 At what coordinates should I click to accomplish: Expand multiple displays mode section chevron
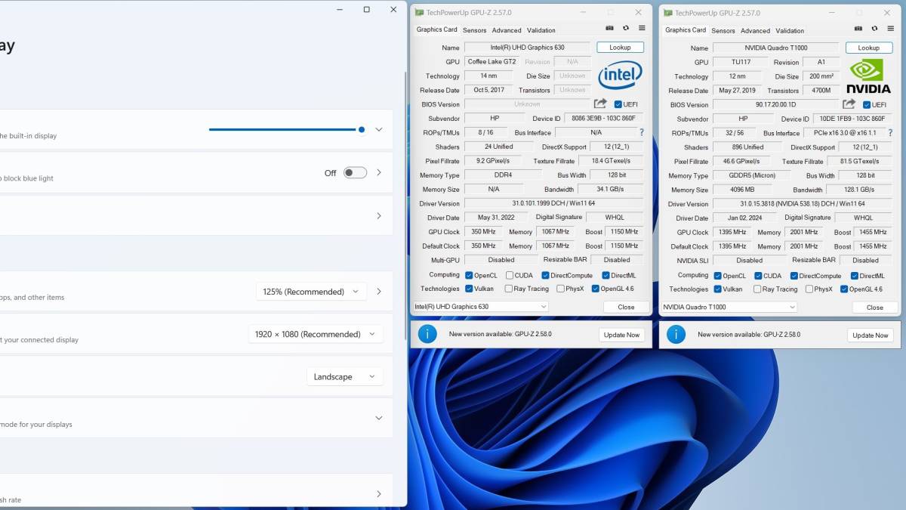[x=379, y=417]
